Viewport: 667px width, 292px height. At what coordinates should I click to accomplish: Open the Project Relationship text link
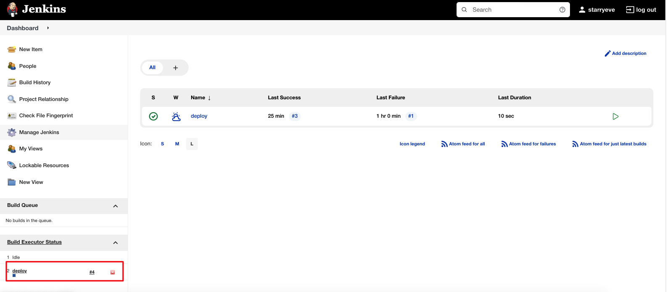[44, 99]
